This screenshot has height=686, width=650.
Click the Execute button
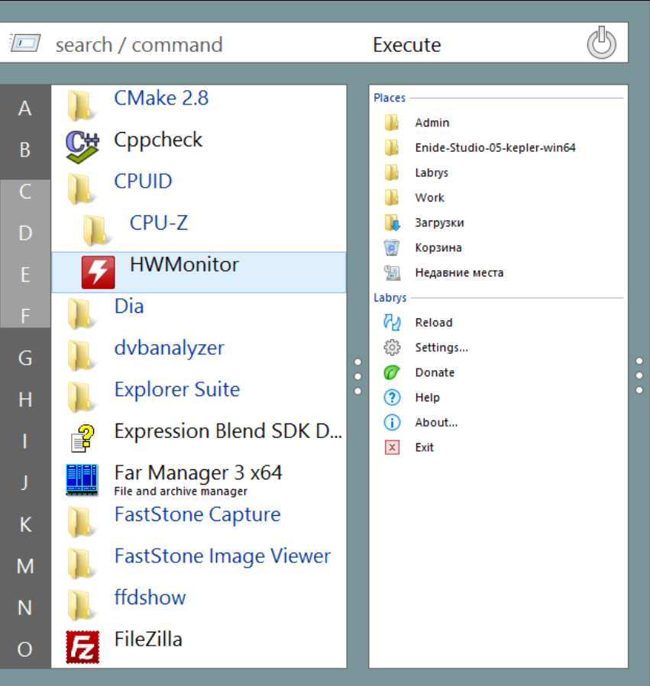[x=406, y=45]
